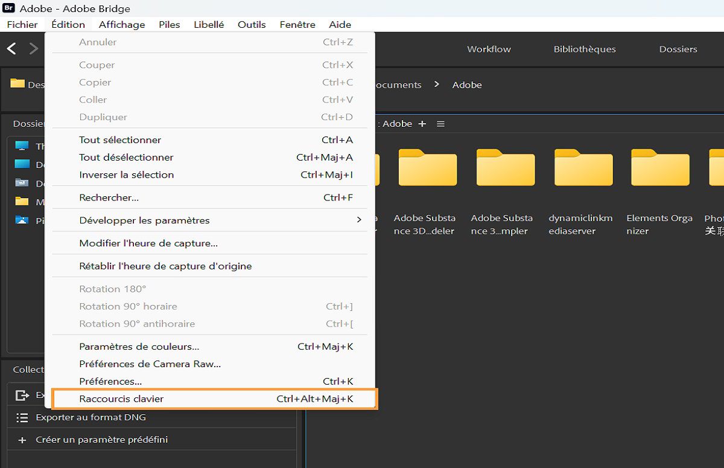
Task: Switch to the Bibliothèques workspace
Action: click(x=585, y=50)
